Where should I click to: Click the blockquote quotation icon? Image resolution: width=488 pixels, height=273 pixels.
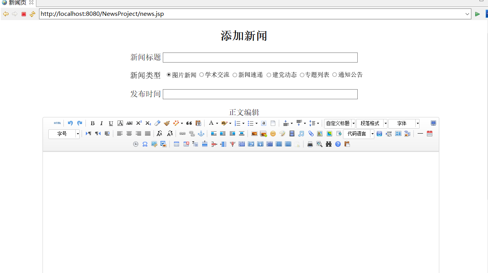pyautogui.click(x=189, y=123)
